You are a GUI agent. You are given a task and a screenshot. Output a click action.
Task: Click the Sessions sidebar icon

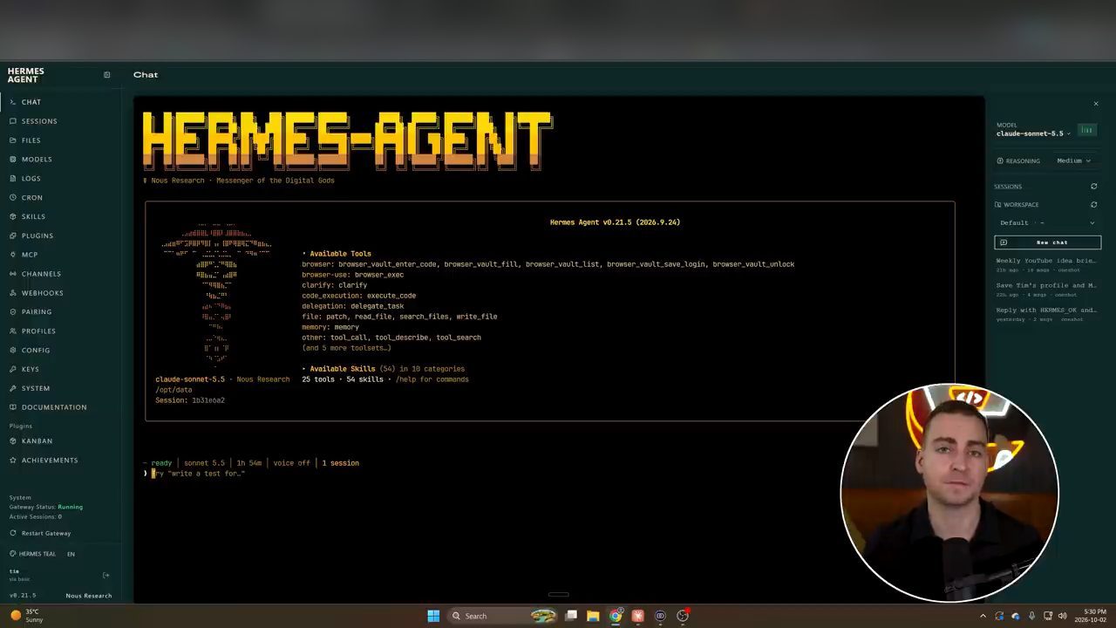13,121
